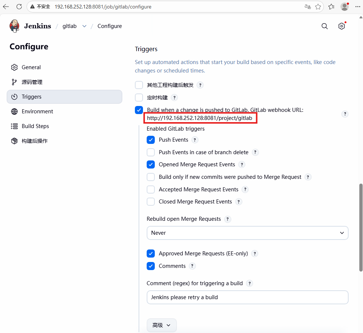Open Environment using the globe icon
This screenshot has height=333, width=363.
14,111
